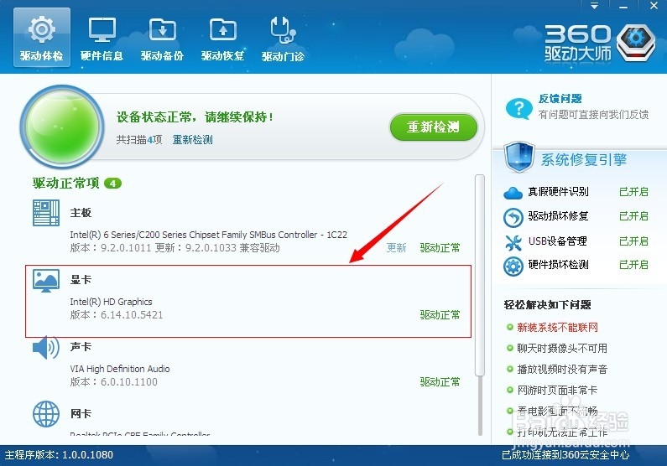Click the 驱动损坏修复 arrow icon

[x=513, y=218]
